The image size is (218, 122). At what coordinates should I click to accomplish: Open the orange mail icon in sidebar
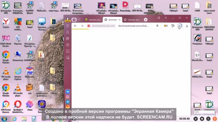67,106
